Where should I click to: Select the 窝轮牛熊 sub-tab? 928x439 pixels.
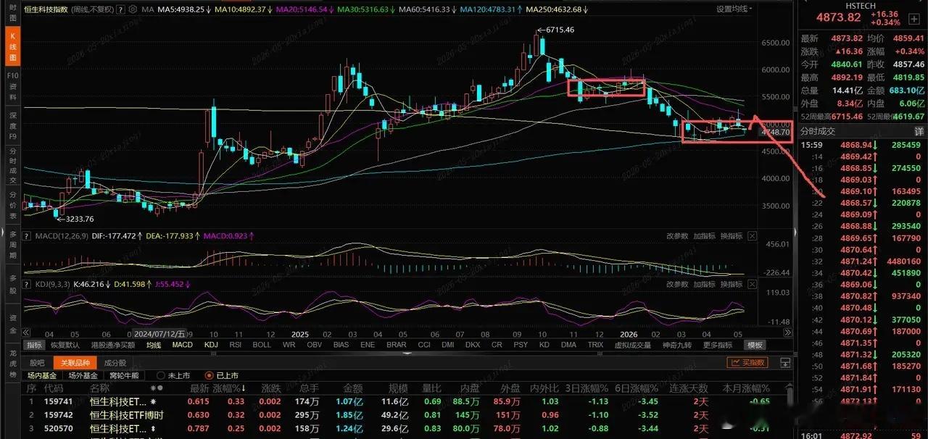[x=124, y=375]
